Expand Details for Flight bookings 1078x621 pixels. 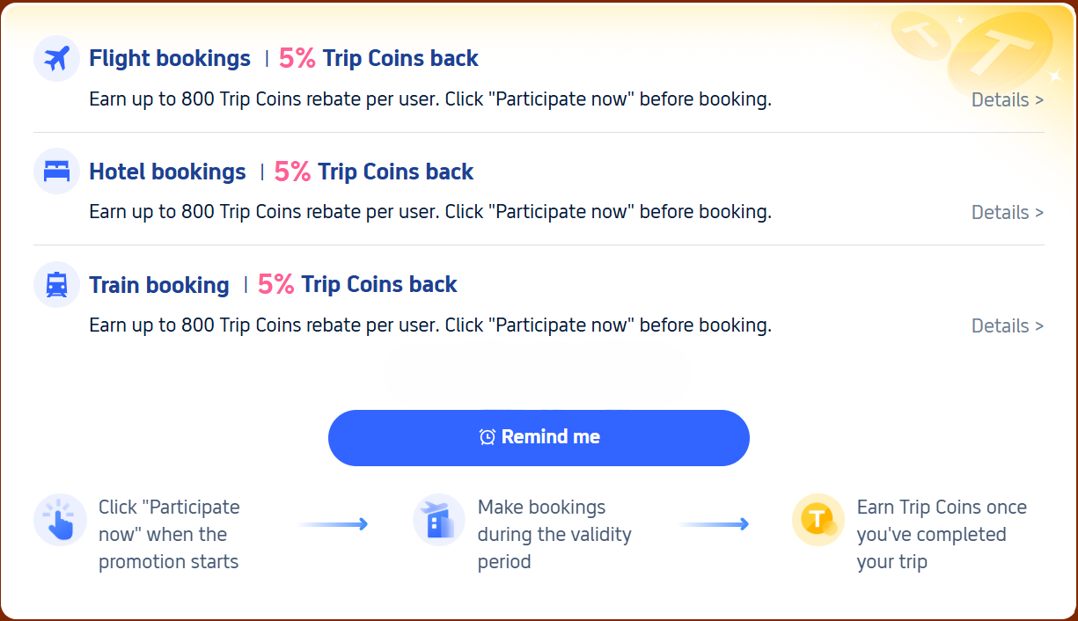click(1007, 100)
